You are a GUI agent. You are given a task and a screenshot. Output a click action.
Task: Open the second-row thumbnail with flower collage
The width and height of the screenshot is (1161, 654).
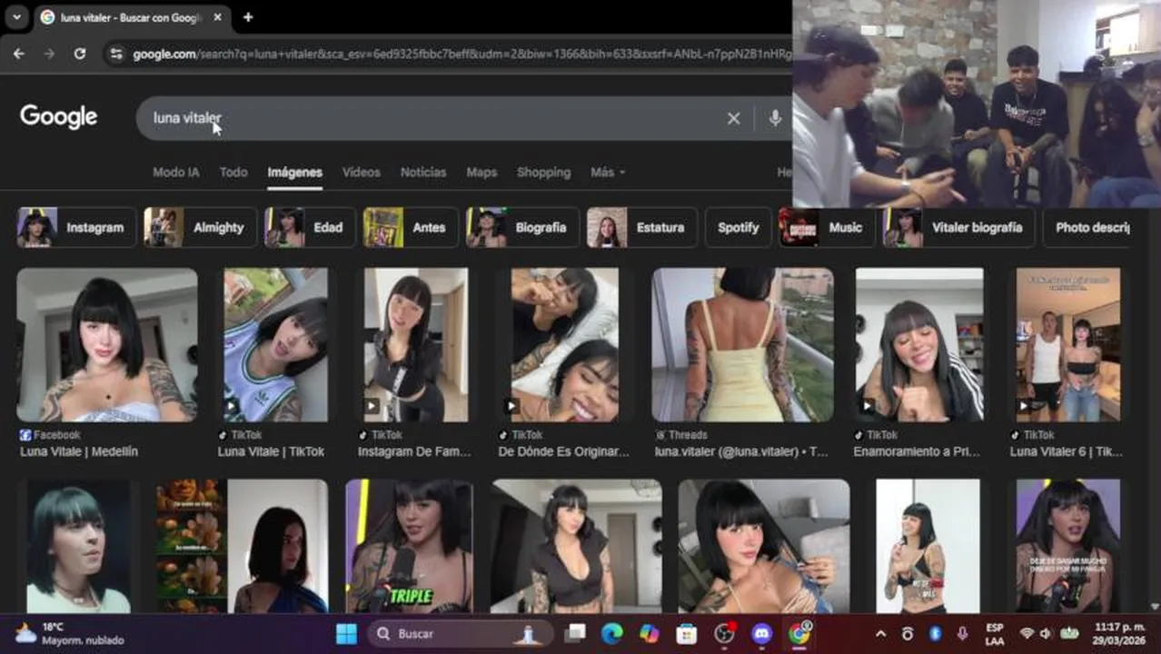(x=242, y=546)
